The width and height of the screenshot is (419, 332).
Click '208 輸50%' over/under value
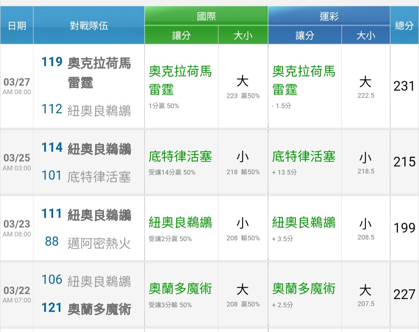pyautogui.click(x=243, y=238)
